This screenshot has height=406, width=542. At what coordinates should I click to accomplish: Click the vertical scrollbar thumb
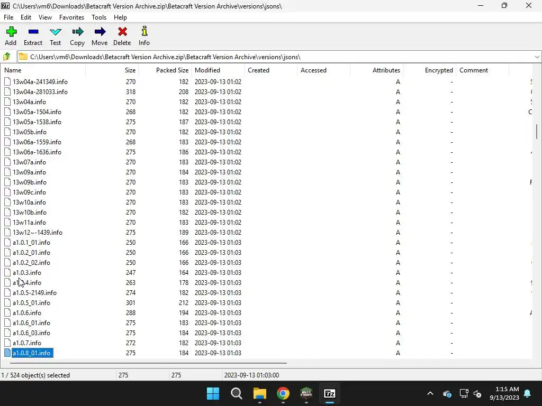[x=537, y=132]
